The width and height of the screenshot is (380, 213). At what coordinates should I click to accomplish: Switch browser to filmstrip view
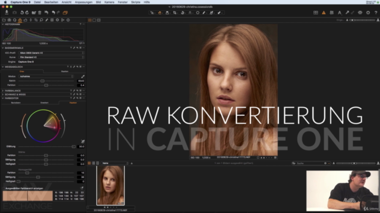pyautogui.click(x=93, y=163)
